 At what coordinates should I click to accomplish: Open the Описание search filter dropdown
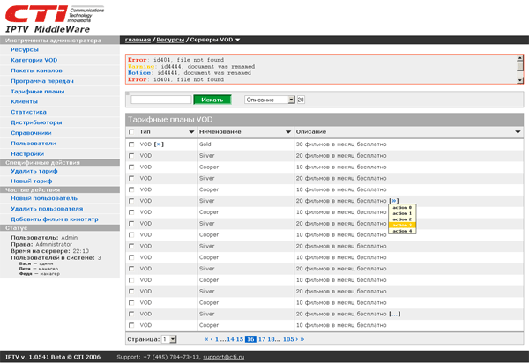tap(291, 100)
